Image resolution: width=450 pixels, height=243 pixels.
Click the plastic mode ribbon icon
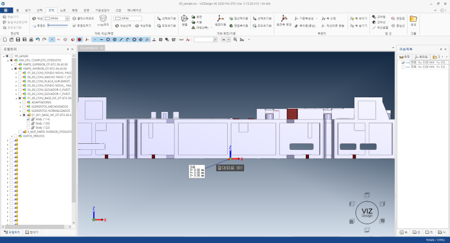coord(74,18)
